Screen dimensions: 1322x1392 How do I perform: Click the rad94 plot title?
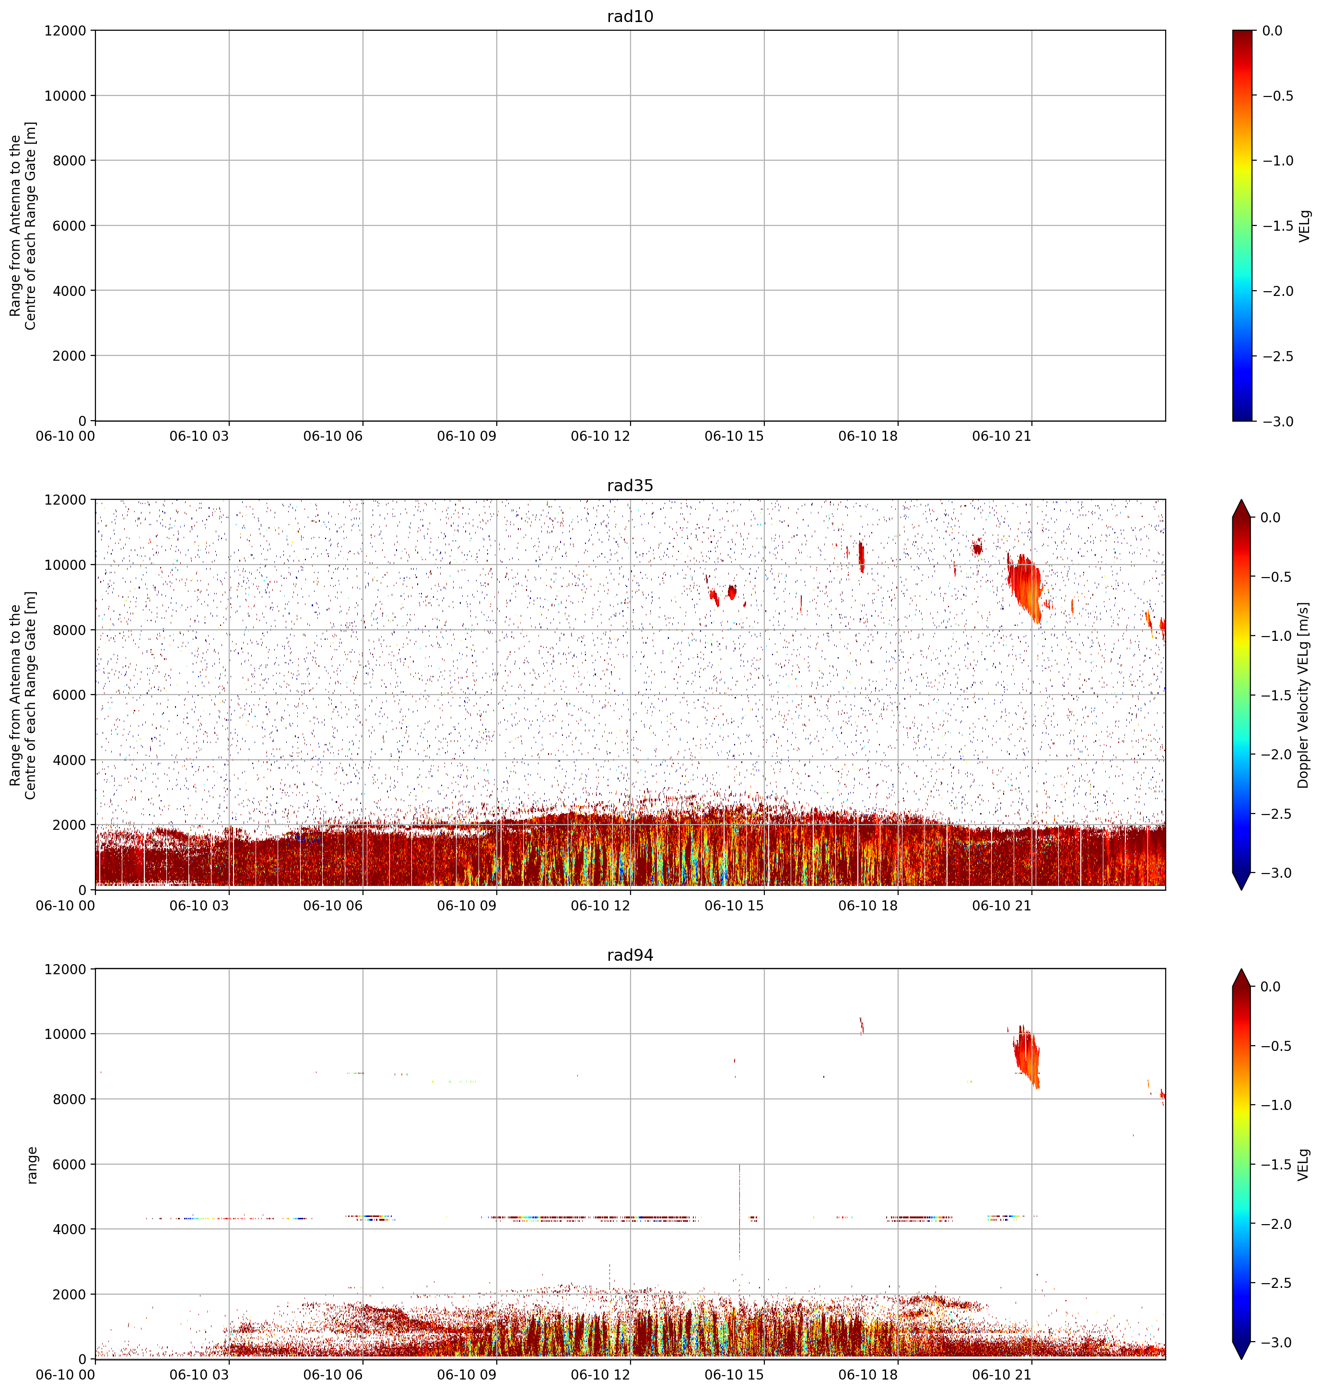630,955
